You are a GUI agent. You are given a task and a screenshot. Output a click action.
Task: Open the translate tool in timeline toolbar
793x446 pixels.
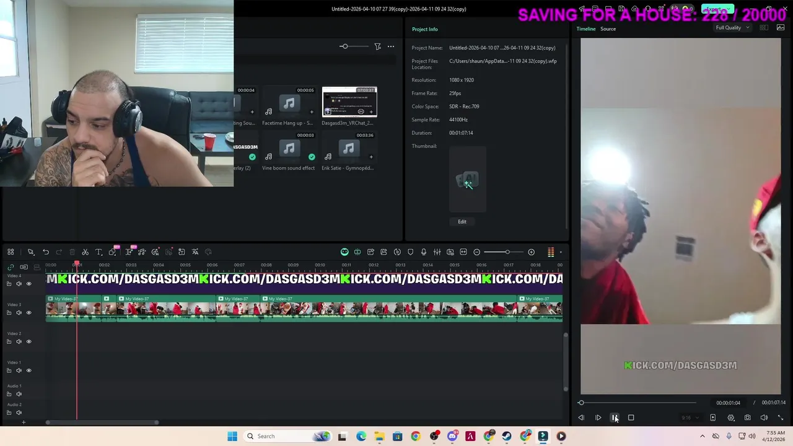[x=195, y=252]
